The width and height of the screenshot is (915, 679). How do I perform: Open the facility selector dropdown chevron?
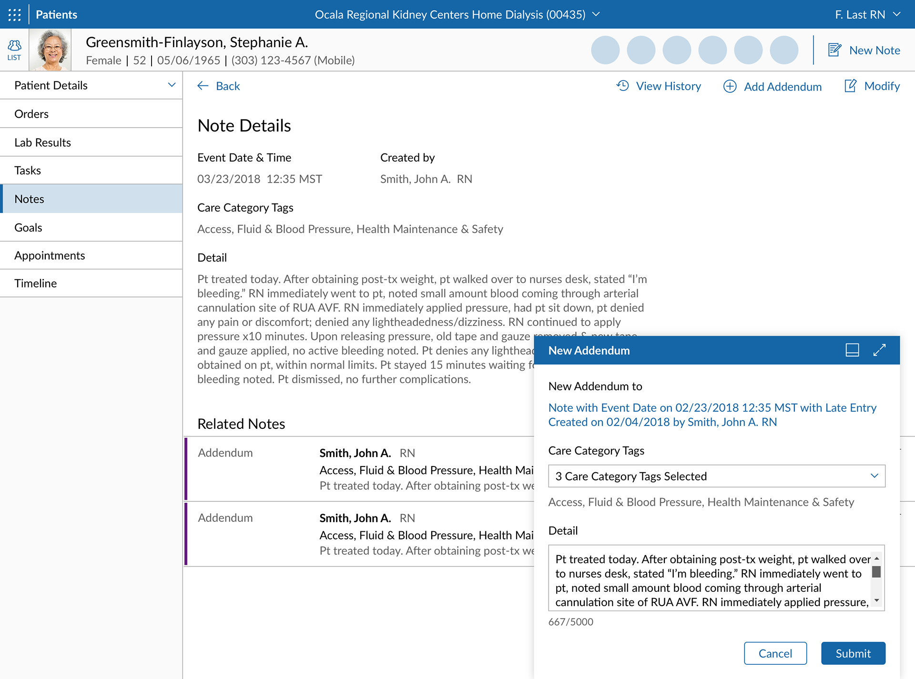point(596,14)
